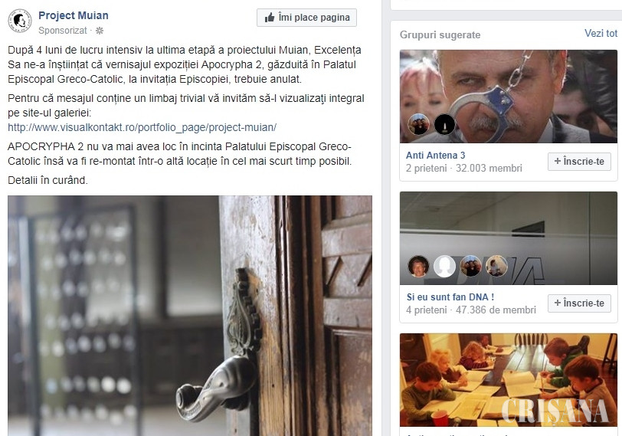Screen dimensions: 622x436
Task: Open the Anti Antena 3 group title
Action: 435,156
